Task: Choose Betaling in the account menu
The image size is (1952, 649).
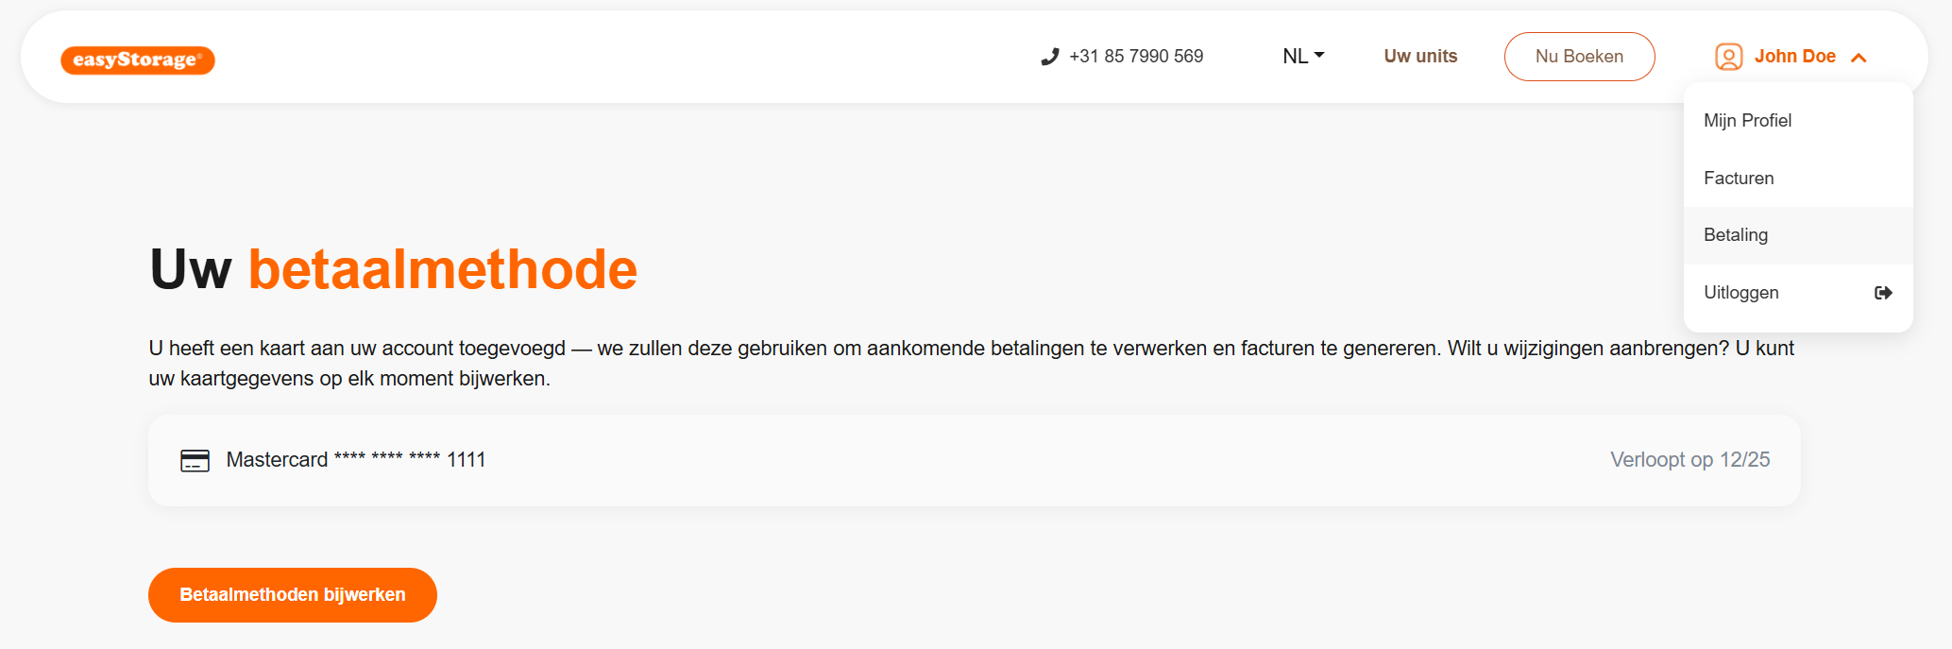Action: pos(1736,235)
